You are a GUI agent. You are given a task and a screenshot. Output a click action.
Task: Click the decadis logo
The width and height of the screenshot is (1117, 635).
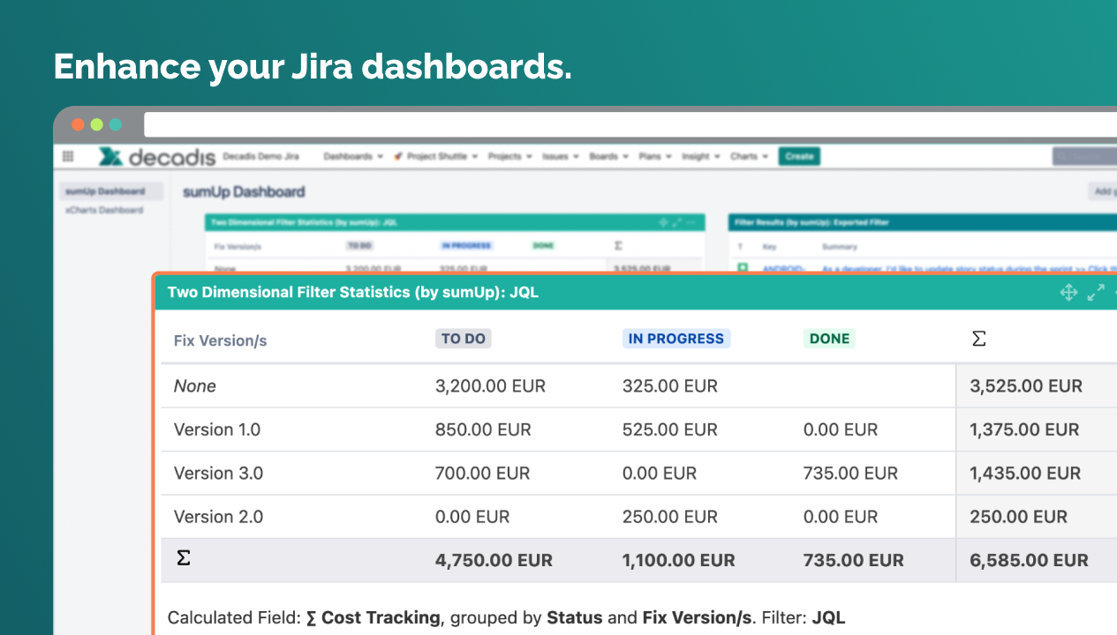point(157,157)
